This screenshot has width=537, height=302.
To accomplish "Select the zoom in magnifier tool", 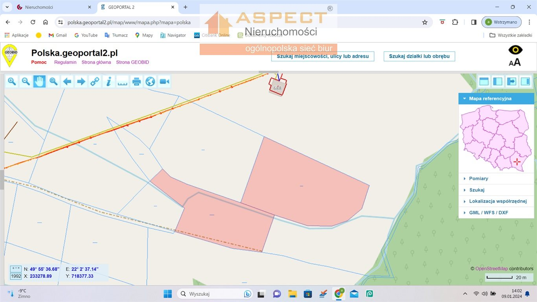I will (12, 81).
